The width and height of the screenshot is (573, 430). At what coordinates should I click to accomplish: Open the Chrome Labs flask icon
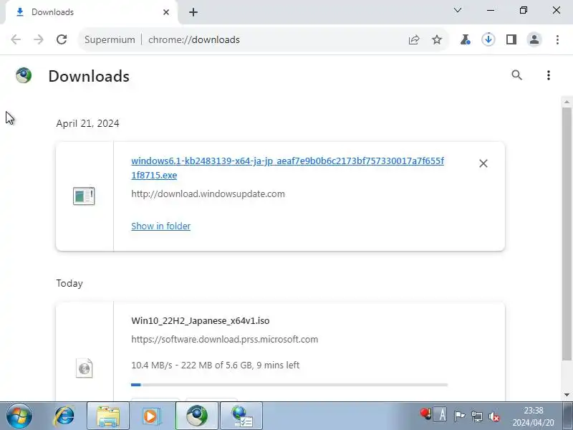(x=465, y=39)
